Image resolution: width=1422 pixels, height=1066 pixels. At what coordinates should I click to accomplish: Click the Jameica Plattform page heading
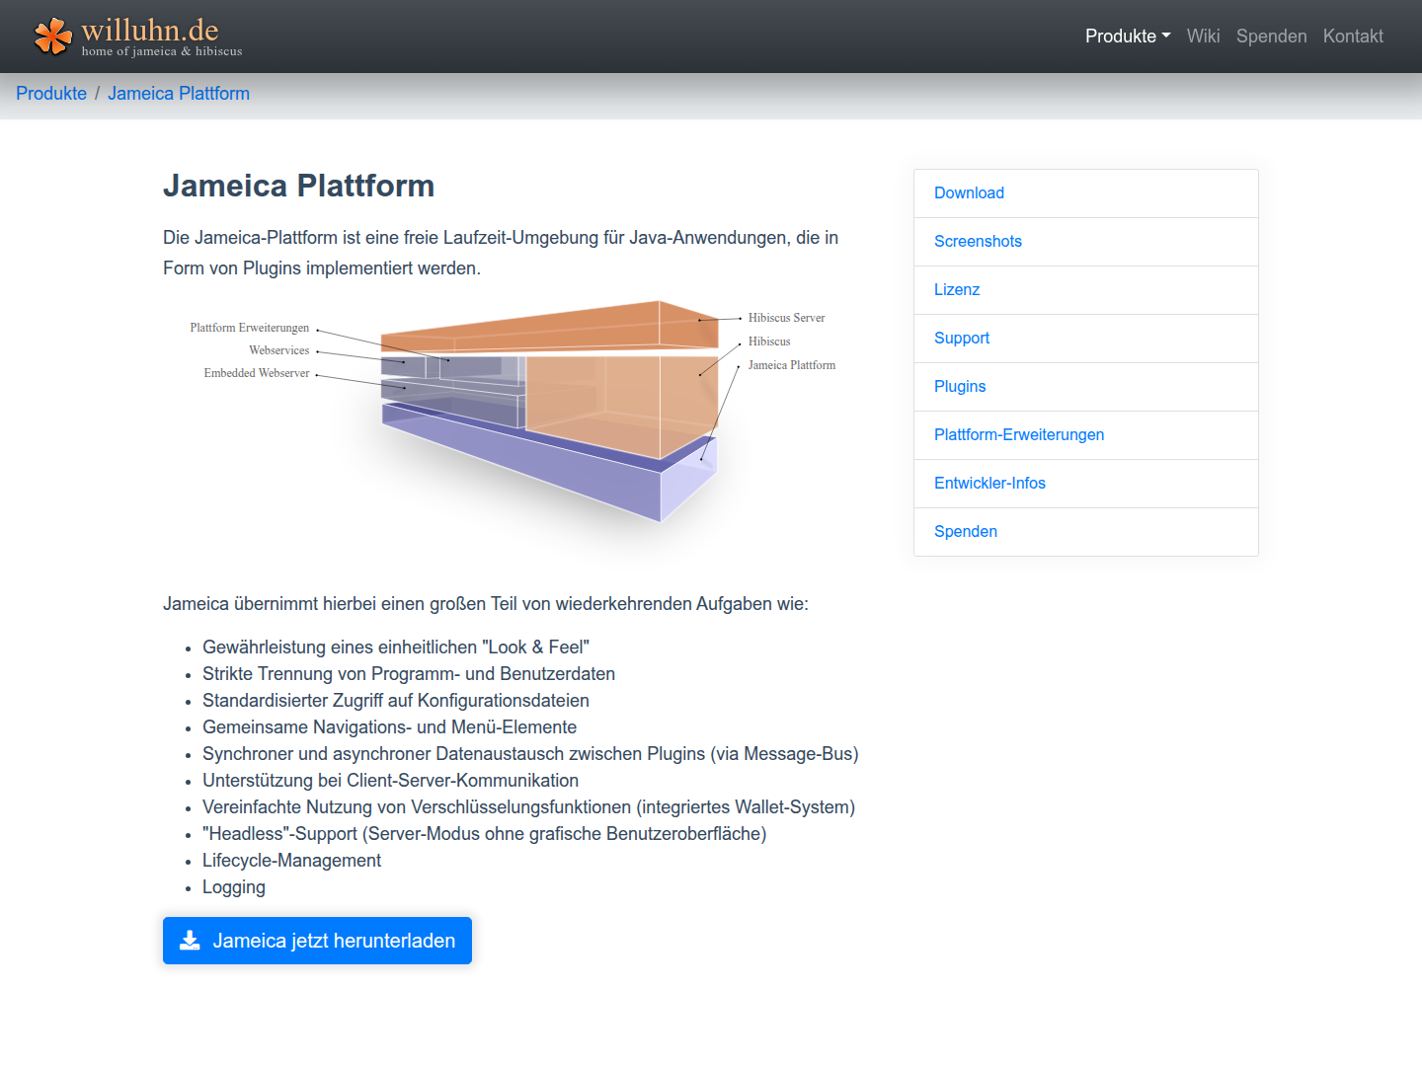(x=298, y=186)
